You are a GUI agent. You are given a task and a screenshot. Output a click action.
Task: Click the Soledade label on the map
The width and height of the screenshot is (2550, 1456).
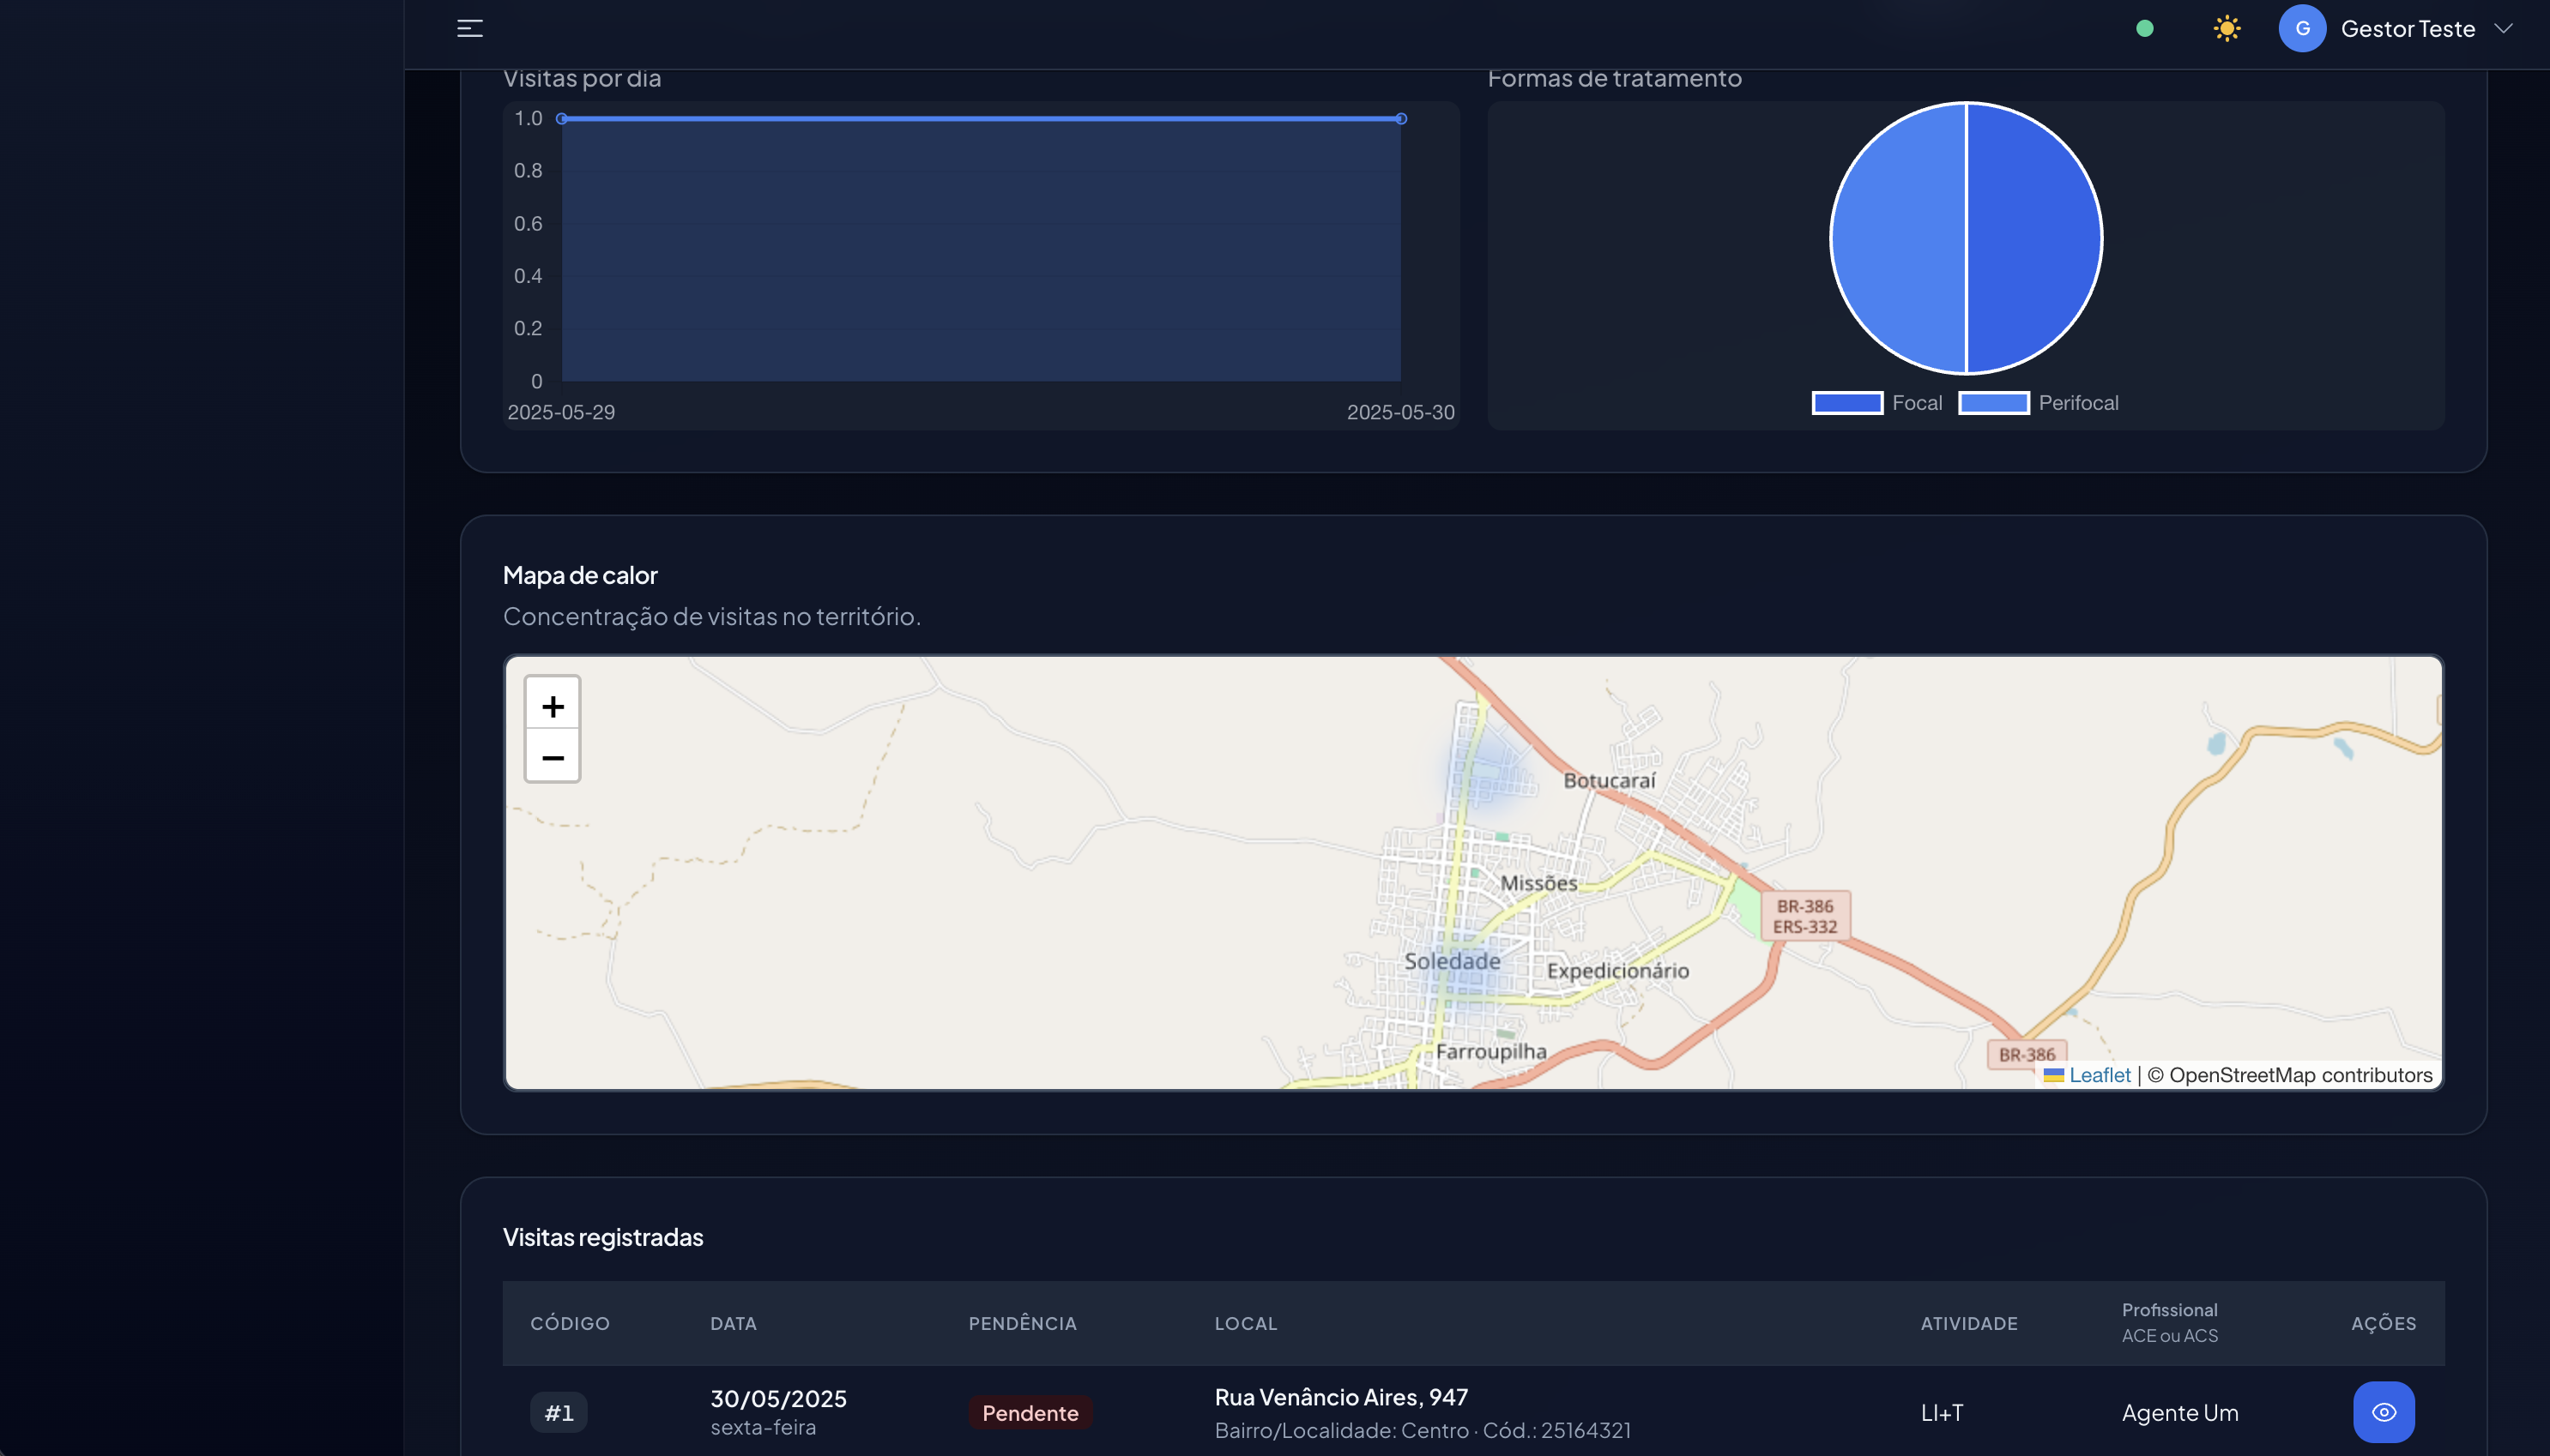(1452, 961)
